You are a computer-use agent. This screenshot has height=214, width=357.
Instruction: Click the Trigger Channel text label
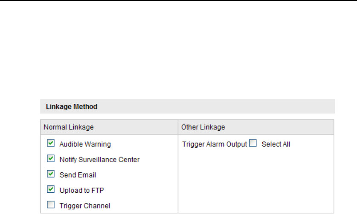85,205
